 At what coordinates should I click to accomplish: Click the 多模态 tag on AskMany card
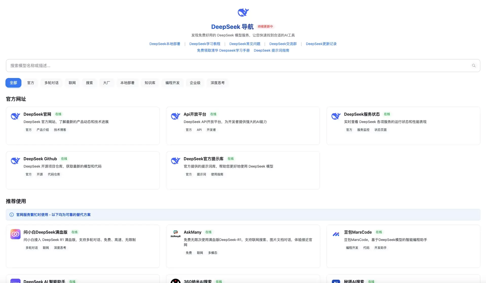213,253
